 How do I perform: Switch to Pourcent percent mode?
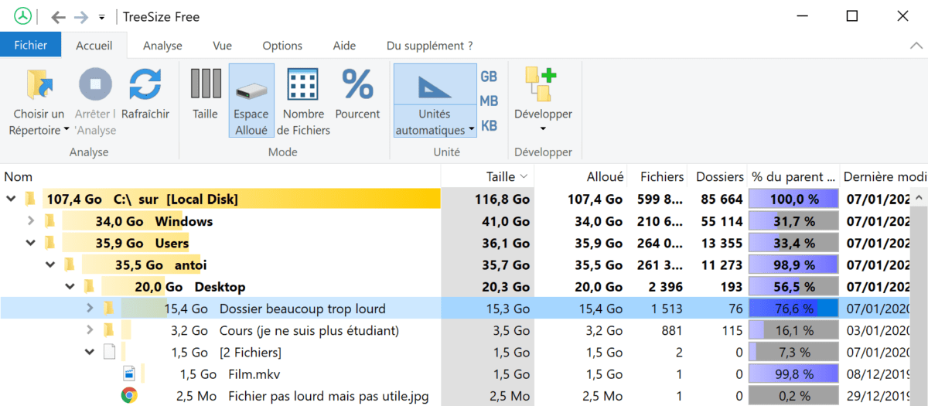point(357,85)
